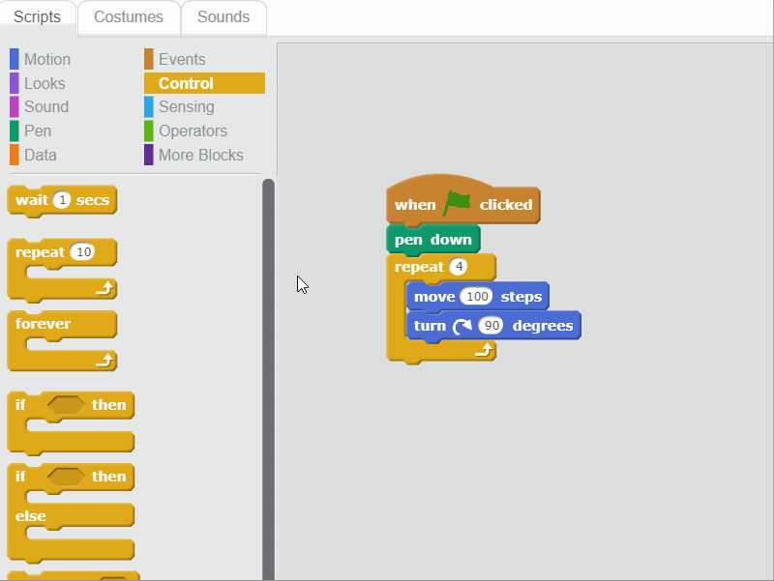
Task: Click the repeat 4 block in script
Action: tap(441, 308)
